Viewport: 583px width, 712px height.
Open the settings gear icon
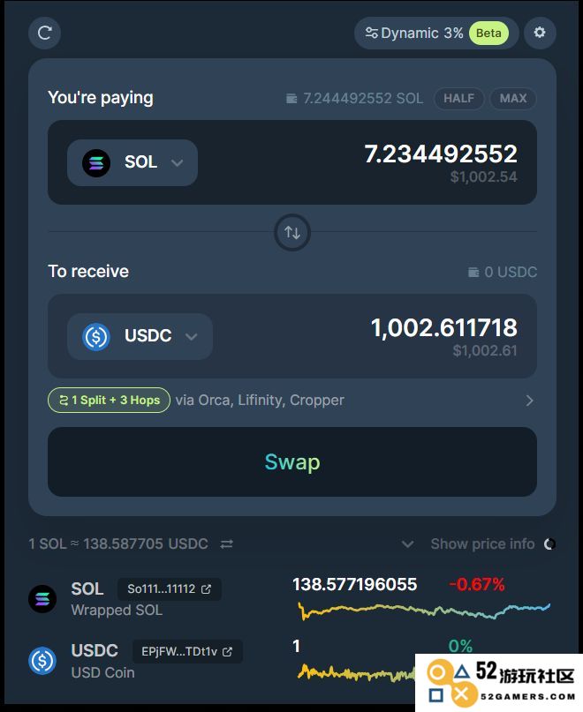pos(540,33)
